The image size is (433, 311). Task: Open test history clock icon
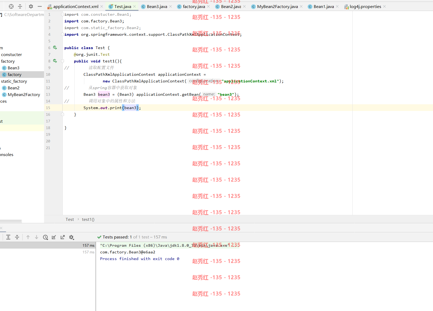pos(45,237)
